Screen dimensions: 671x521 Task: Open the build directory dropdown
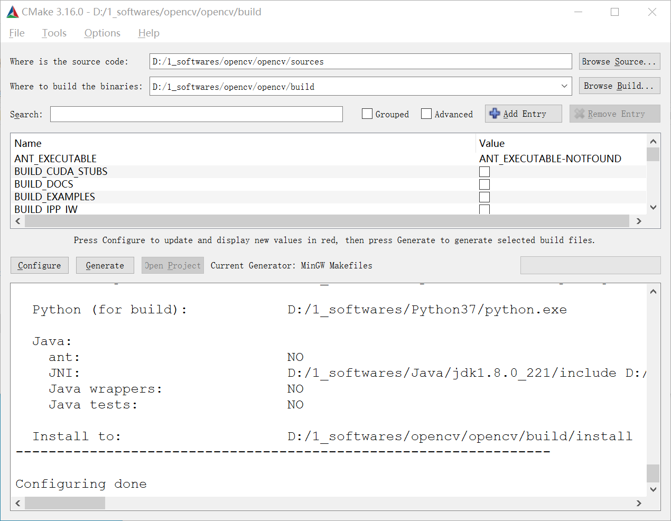tap(564, 86)
